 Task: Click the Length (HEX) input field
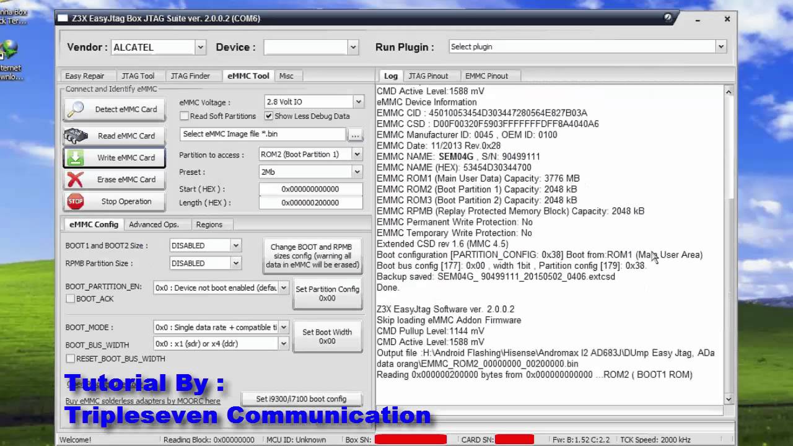310,203
